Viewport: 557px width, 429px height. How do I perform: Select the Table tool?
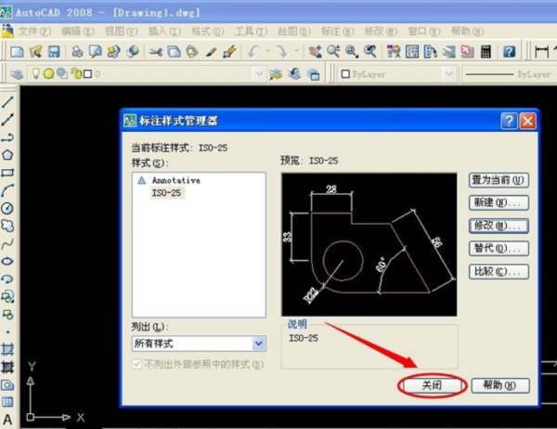(x=7, y=402)
